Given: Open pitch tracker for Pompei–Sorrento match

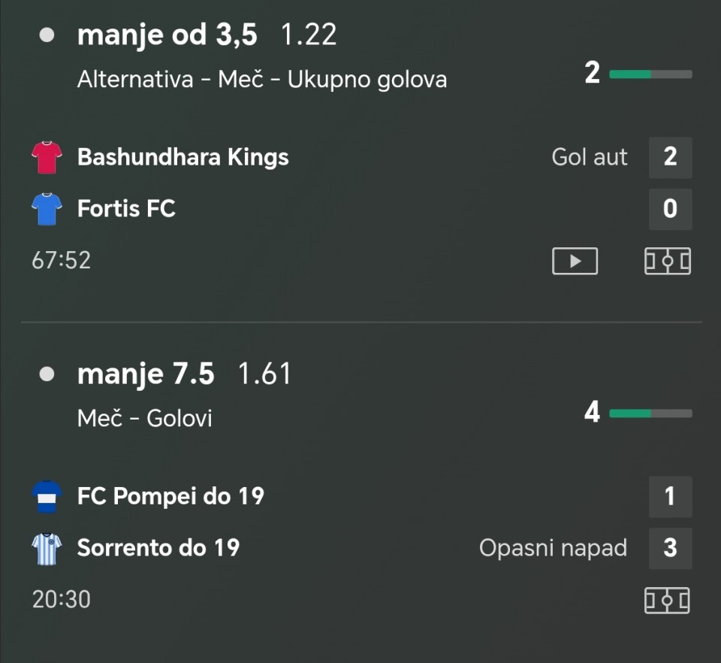Looking at the screenshot, I should pos(668,600).
